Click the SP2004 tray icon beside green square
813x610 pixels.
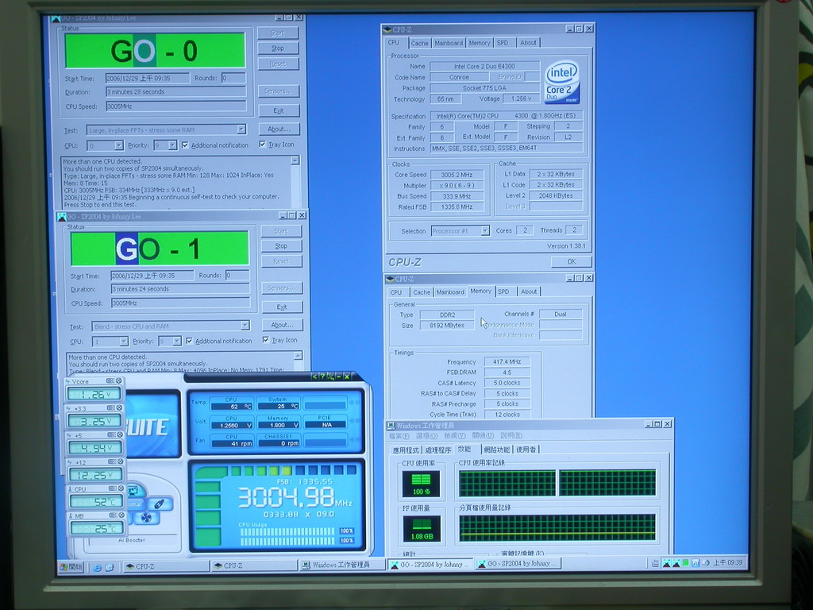(676, 563)
